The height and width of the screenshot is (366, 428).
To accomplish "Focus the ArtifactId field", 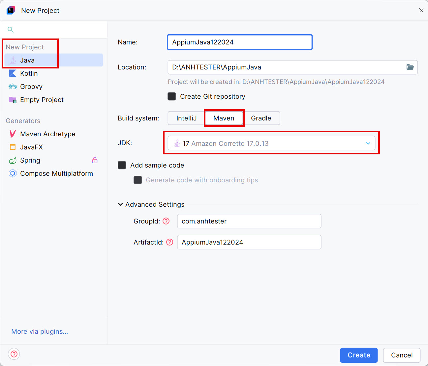I will coord(249,242).
